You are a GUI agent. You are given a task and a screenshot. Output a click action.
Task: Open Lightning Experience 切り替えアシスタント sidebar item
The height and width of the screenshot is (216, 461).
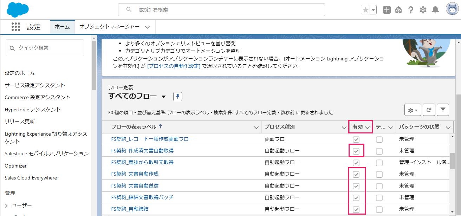coord(46,138)
